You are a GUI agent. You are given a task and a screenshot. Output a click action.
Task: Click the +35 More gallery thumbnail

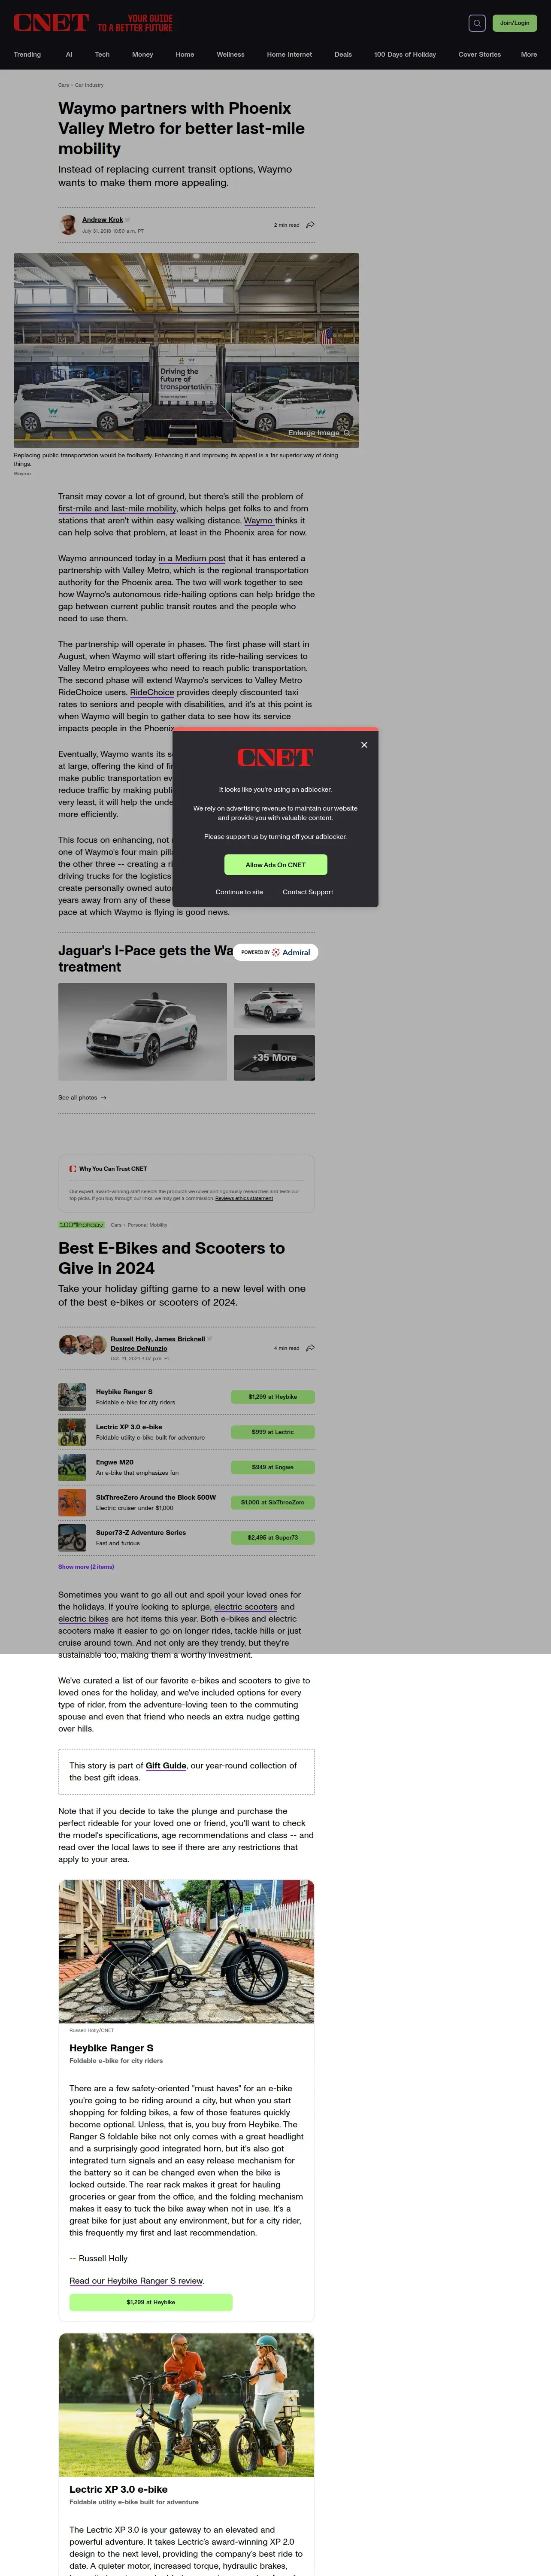point(274,1058)
